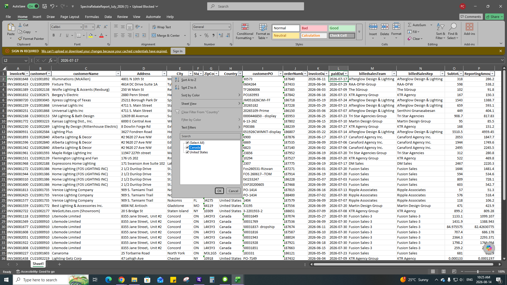
Task: Click the Insert cells icon
Action: point(373,27)
